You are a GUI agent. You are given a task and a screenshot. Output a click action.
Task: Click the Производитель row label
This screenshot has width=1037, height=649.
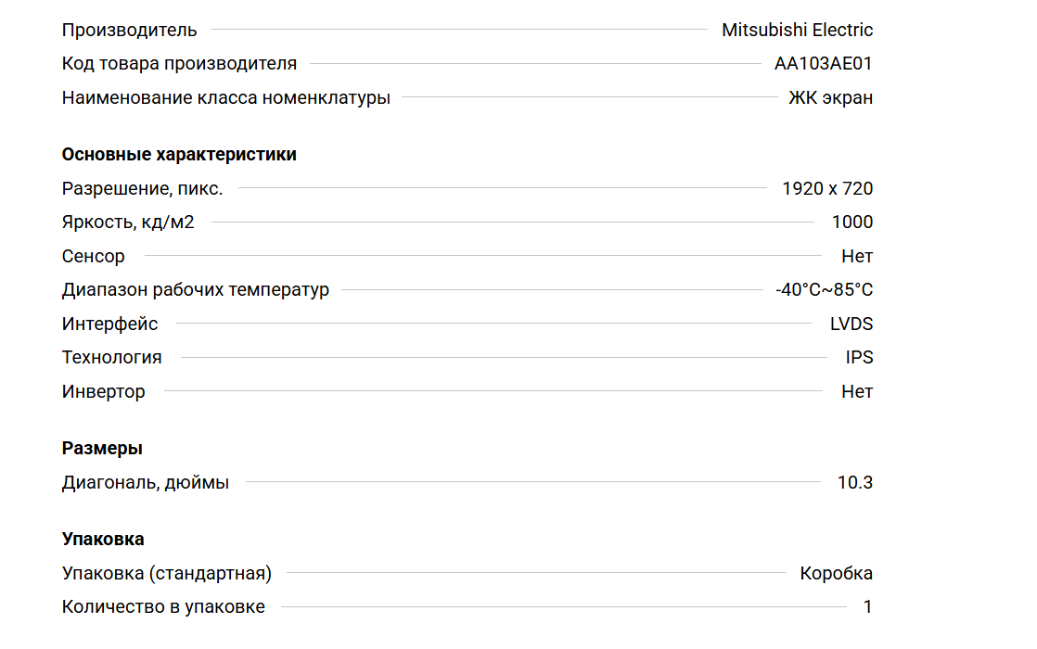point(130,30)
